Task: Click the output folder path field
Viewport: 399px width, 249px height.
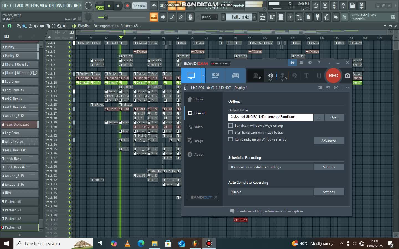Action: [271, 117]
